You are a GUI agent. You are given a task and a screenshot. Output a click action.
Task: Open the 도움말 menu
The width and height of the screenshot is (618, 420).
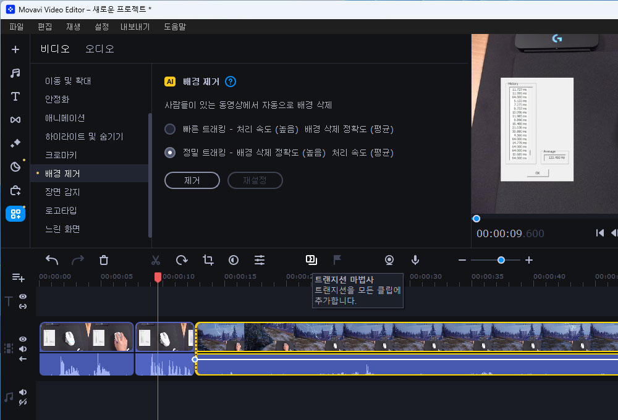click(x=175, y=27)
